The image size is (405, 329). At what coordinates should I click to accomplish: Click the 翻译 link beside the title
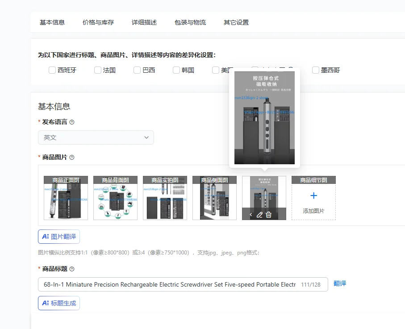click(340, 283)
